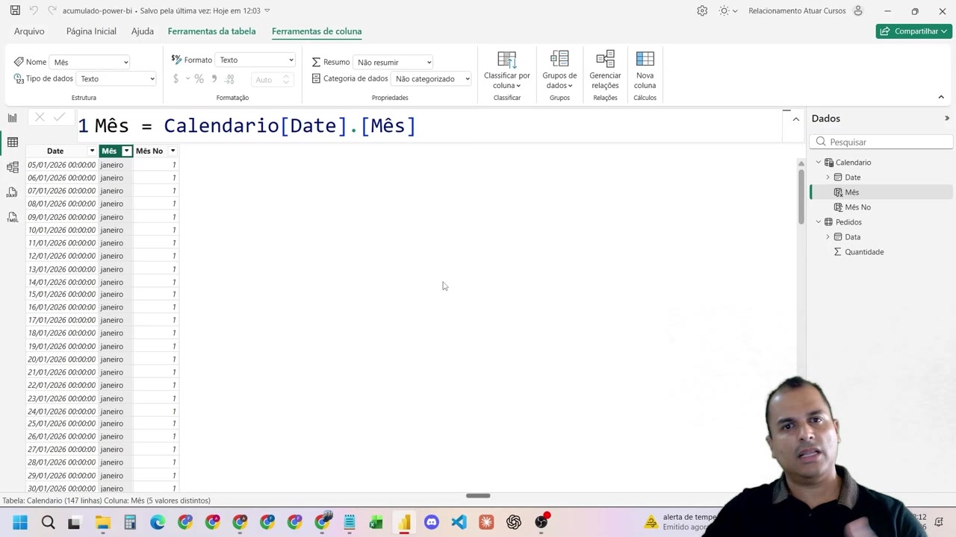
Task: Click the Pesquisar search field
Action: tap(881, 142)
